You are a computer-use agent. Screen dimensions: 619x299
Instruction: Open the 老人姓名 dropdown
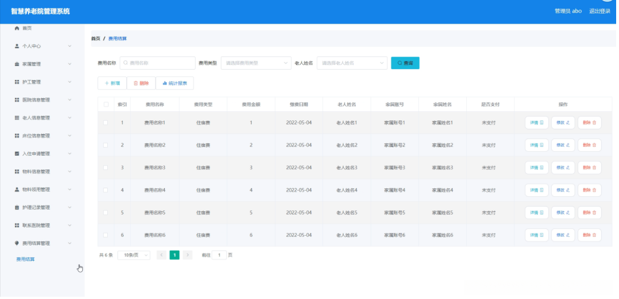(352, 63)
